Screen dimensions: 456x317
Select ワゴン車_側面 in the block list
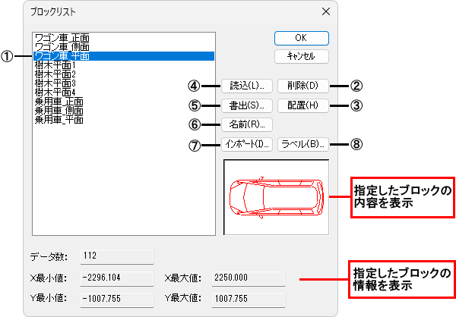[124, 47]
